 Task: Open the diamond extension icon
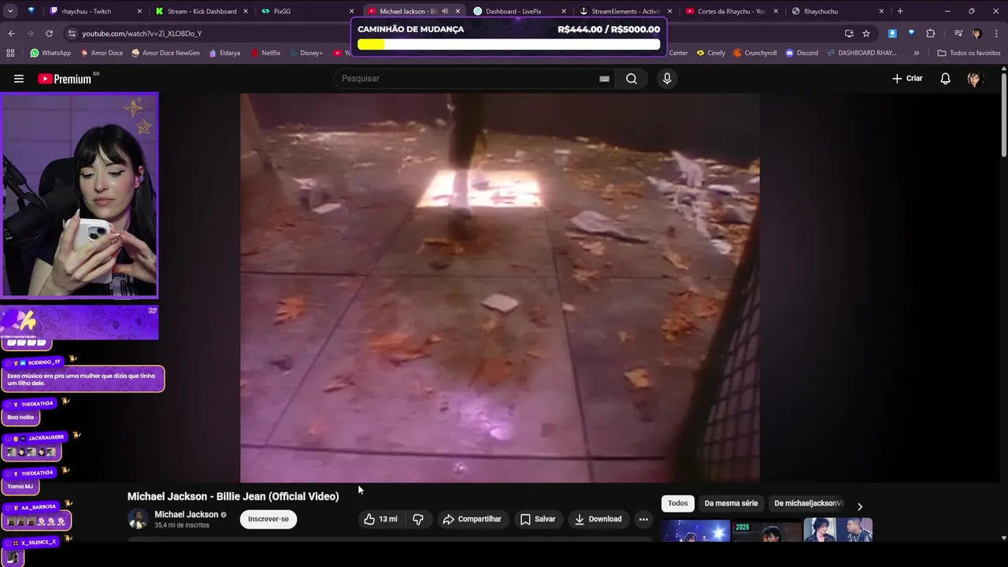(x=911, y=33)
